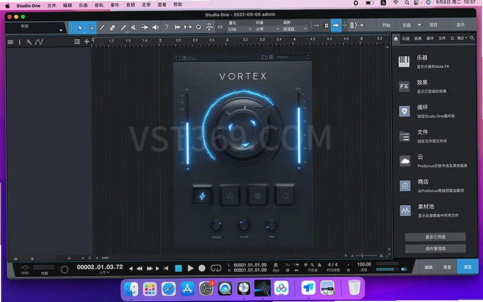This screenshot has height=302, width=483.
Task: Toggle the M mute button below tracks
Action: point(16,259)
